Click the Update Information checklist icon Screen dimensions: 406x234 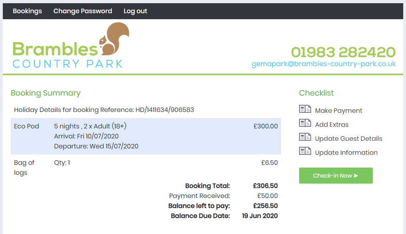305,151
